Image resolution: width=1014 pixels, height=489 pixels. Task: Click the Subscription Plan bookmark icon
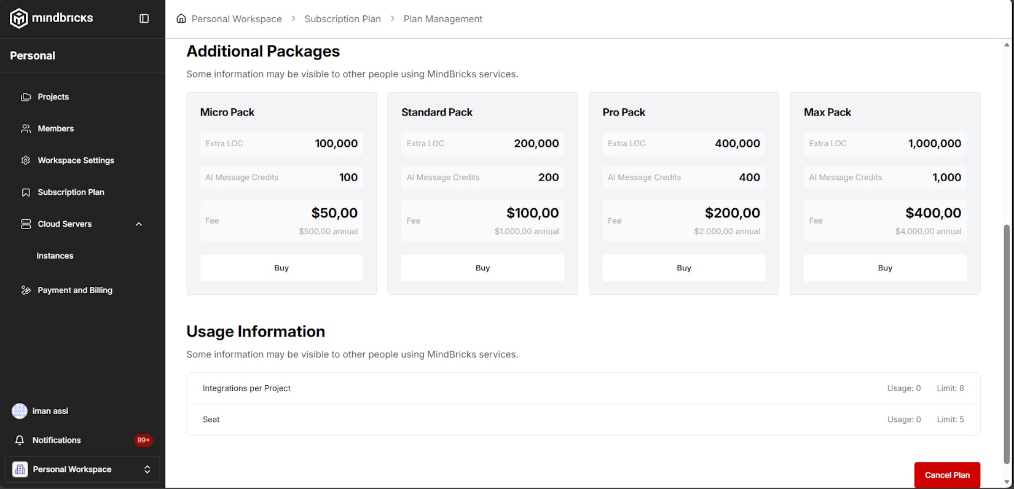pos(26,192)
